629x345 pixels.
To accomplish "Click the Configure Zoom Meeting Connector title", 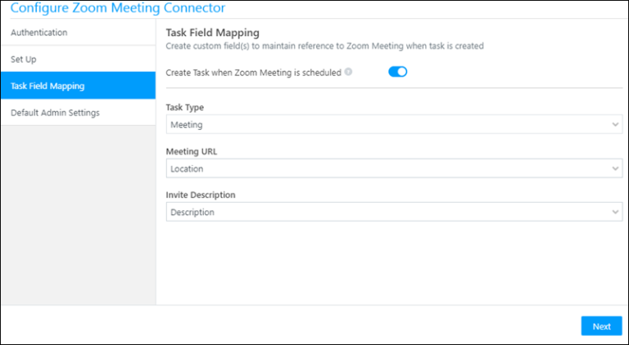I will (x=117, y=8).
